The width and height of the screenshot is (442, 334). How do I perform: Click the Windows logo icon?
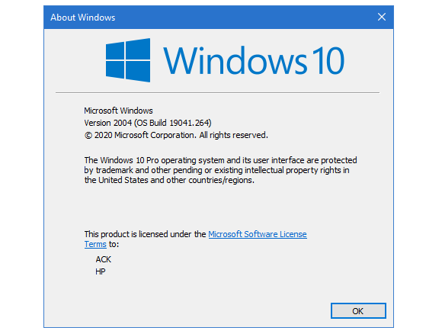tap(128, 60)
